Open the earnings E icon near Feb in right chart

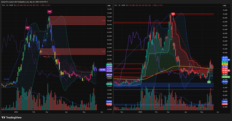(155, 109)
